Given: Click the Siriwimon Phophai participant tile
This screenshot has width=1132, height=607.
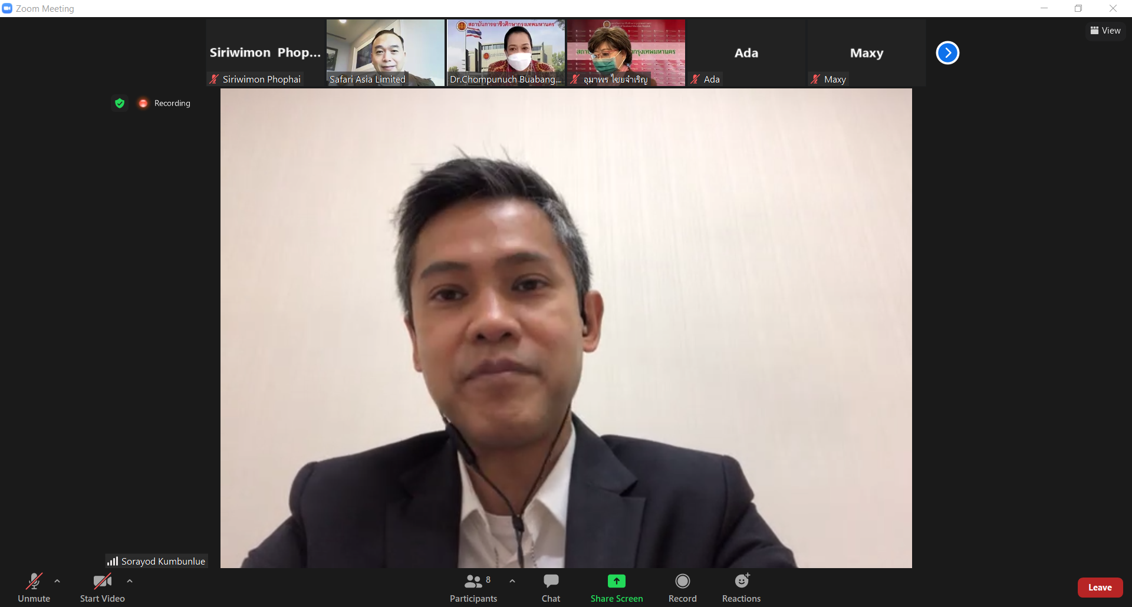Looking at the screenshot, I should (x=265, y=52).
